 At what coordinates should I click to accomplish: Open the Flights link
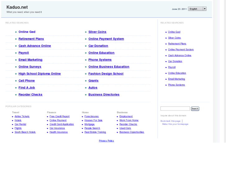[x=18, y=128]
